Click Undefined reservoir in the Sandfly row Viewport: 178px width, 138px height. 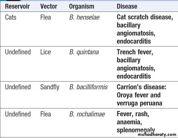(18, 87)
